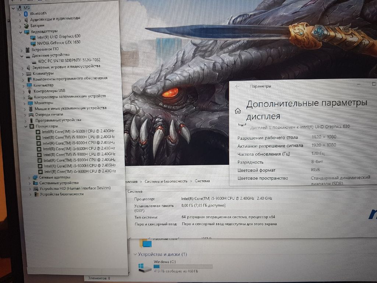Screen dimensions: 377x283
Task: Click the Устройства HID icon
Action: pyautogui.click(x=36, y=189)
